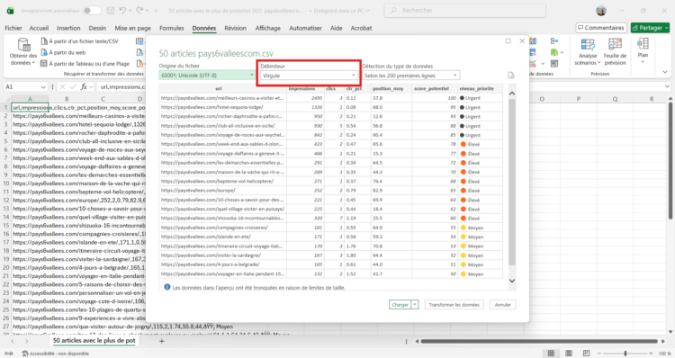Image resolution: width=675 pixels, height=358 pixels.
Task: Choose À partir du web
Action: pyautogui.click(x=63, y=52)
